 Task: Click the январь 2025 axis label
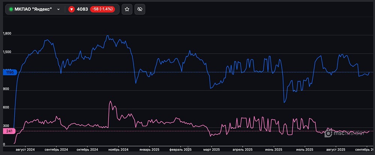pyautogui.click(x=149, y=149)
